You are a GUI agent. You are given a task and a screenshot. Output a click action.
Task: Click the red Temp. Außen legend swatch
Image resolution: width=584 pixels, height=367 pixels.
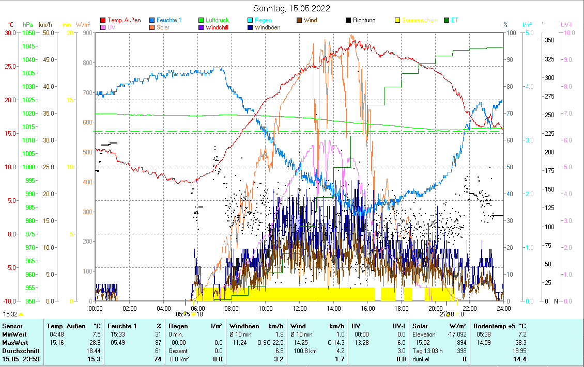tap(103, 21)
